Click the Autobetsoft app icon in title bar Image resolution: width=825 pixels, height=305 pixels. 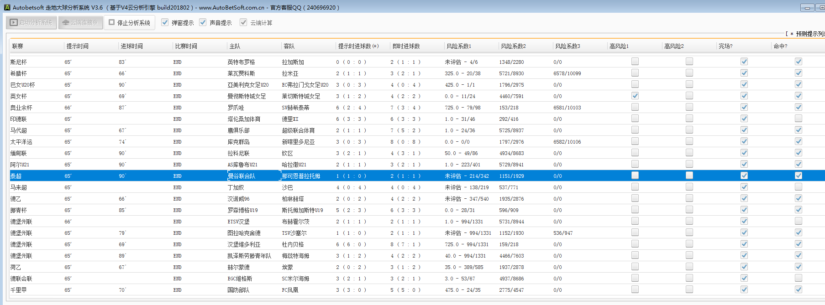click(7, 7)
